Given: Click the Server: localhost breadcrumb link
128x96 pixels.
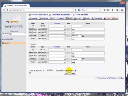Looking at the screenshot, I should 39,15.
